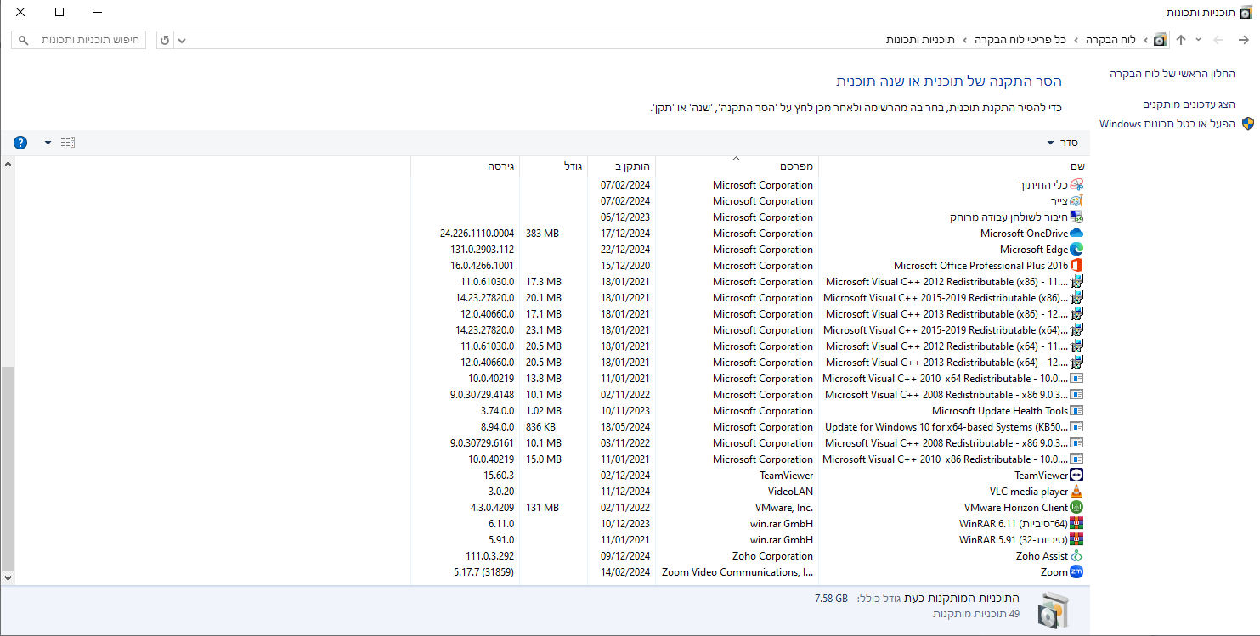Click the Microsoft OneDrive cloud icon
1260x636 pixels.
click(1076, 234)
